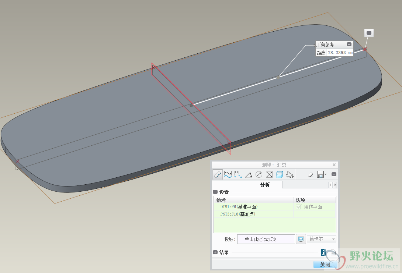The width and height of the screenshot is (402, 273).
Task: Select the Angle measure tool
Action: [x=249, y=174]
